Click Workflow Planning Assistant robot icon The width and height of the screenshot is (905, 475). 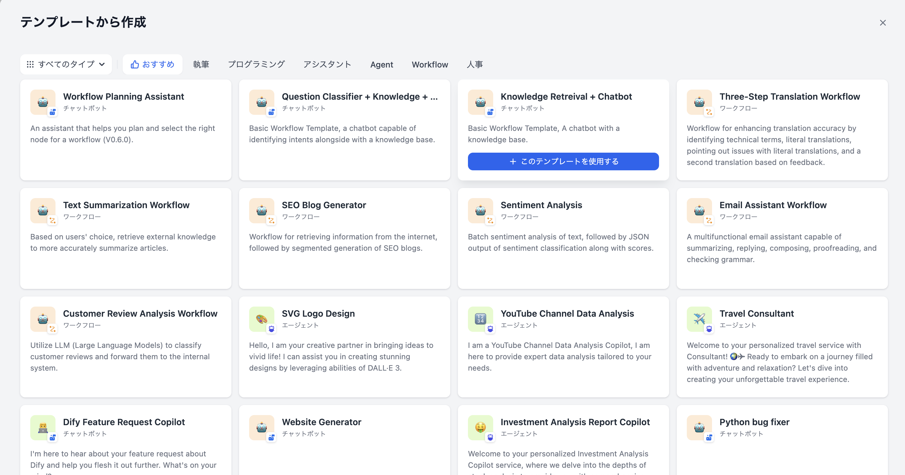[x=43, y=102]
